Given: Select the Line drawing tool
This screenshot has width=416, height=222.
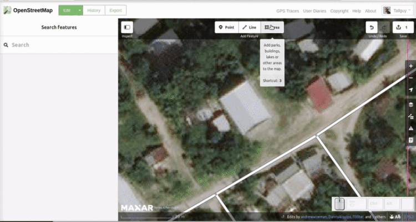Looking at the screenshot, I should click(x=249, y=27).
